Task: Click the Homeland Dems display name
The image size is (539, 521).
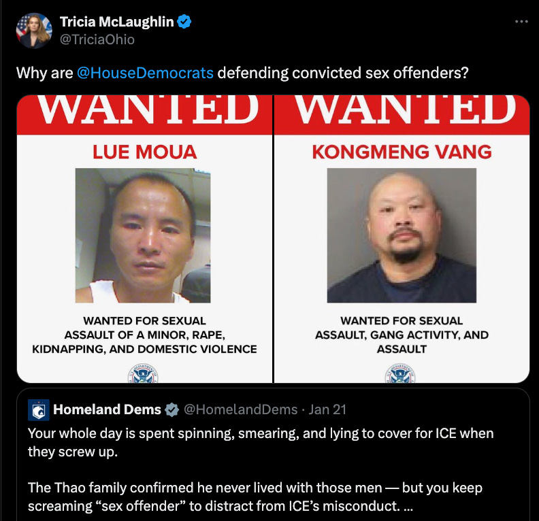Action: (x=107, y=409)
